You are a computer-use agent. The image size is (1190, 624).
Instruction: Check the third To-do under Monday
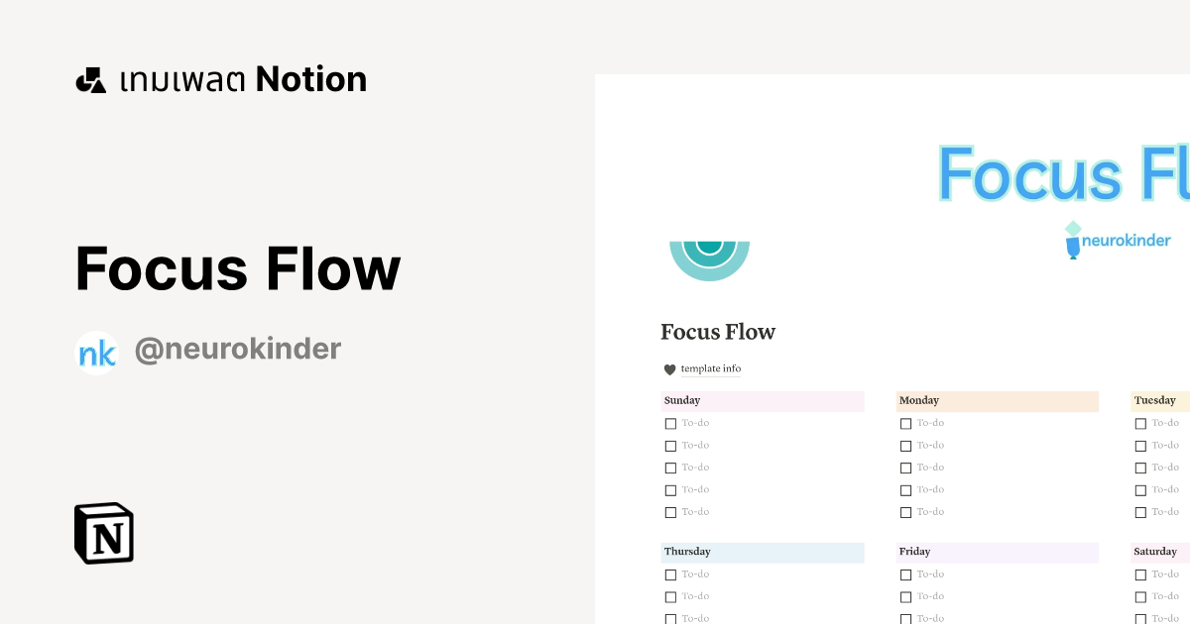(x=905, y=468)
